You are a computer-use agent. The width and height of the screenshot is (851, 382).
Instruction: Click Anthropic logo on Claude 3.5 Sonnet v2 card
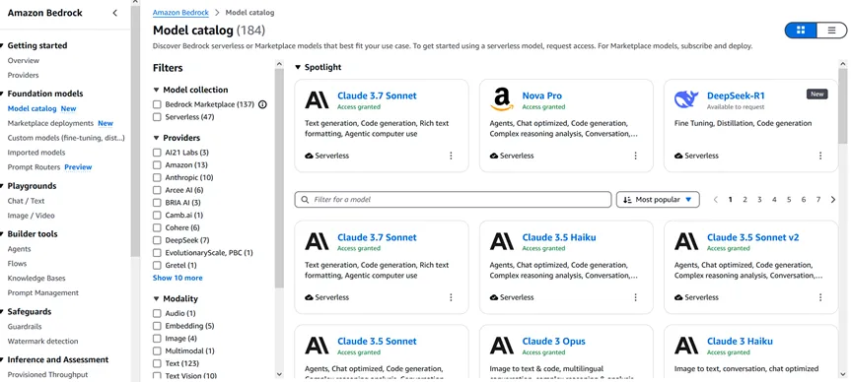[x=686, y=241]
